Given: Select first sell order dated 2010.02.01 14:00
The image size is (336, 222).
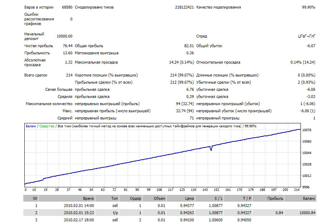Looking at the screenshot, I should pos(170,206).
